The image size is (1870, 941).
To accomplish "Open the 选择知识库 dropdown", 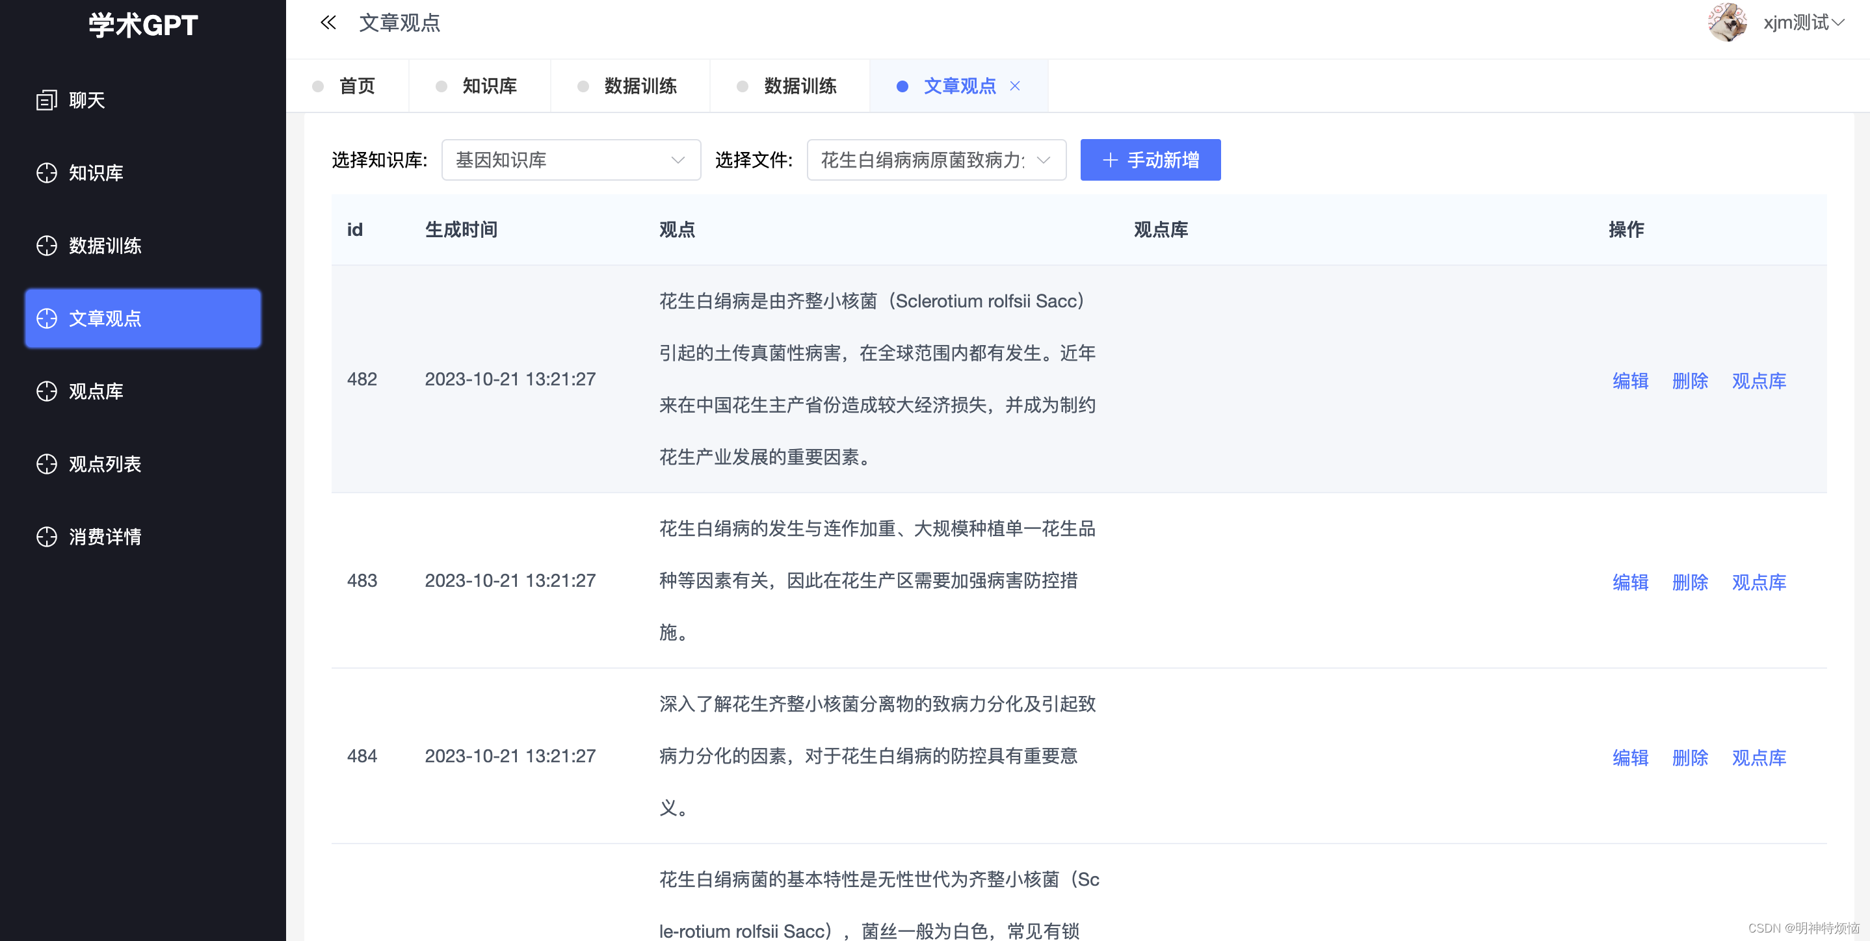I will (571, 160).
